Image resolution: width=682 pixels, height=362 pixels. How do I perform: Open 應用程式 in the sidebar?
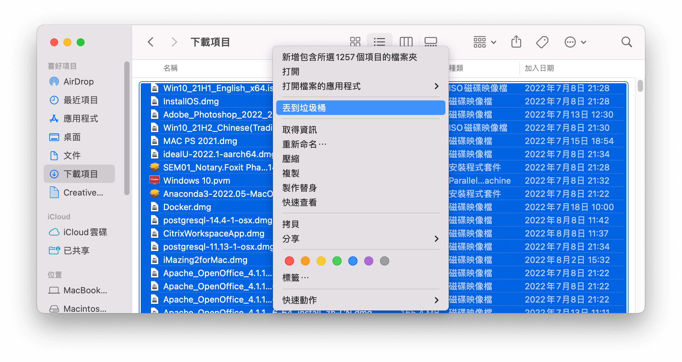point(79,119)
